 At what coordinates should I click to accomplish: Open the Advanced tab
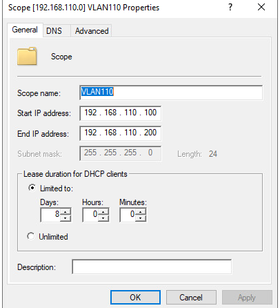(x=92, y=30)
